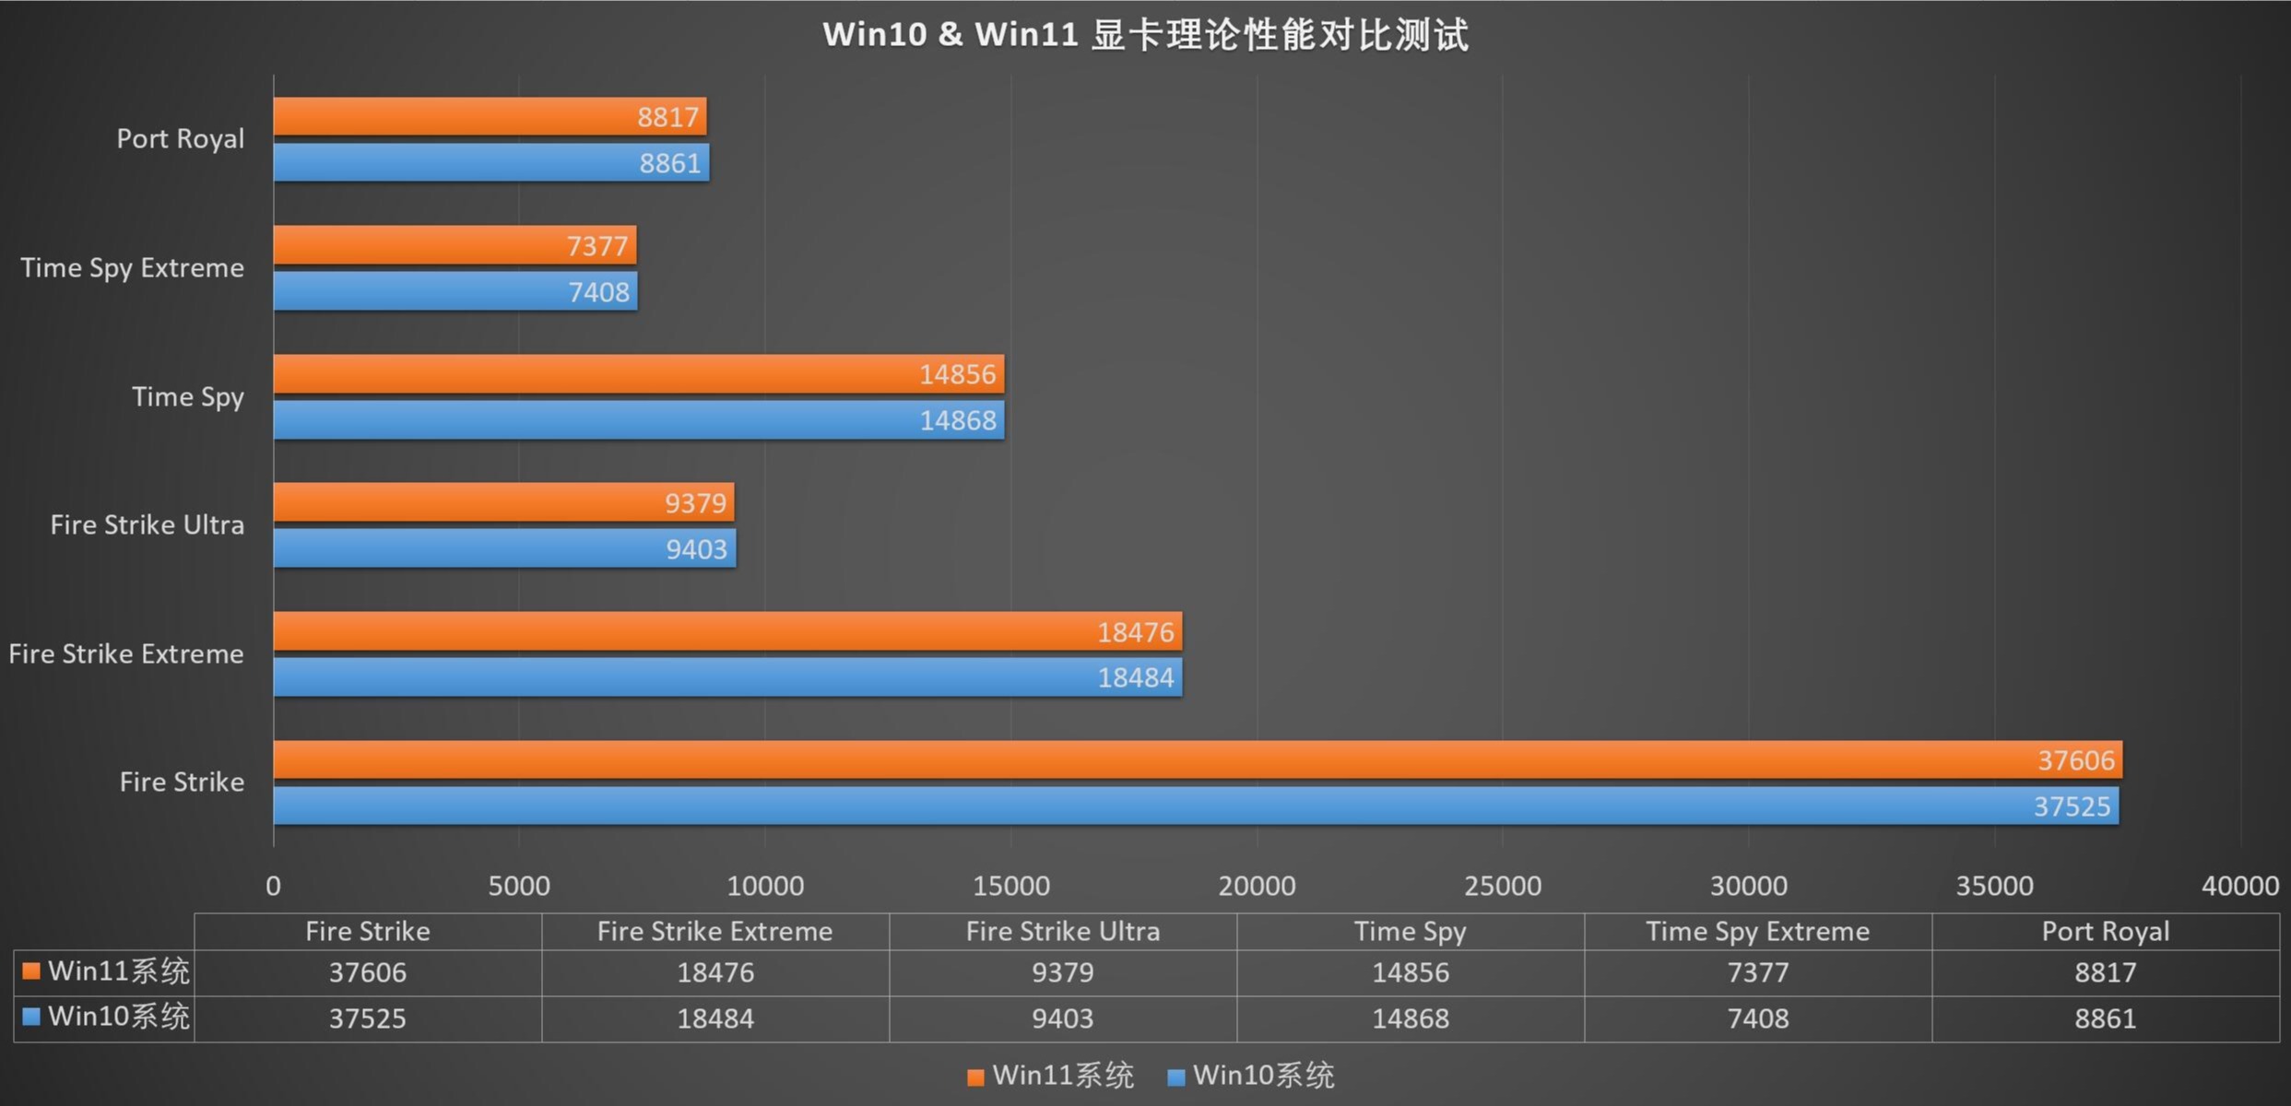The image size is (2291, 1106).
Task: Click the blue Fire Strike 37525 bar
Action: pyautogui.click(x=1195, y=806)
